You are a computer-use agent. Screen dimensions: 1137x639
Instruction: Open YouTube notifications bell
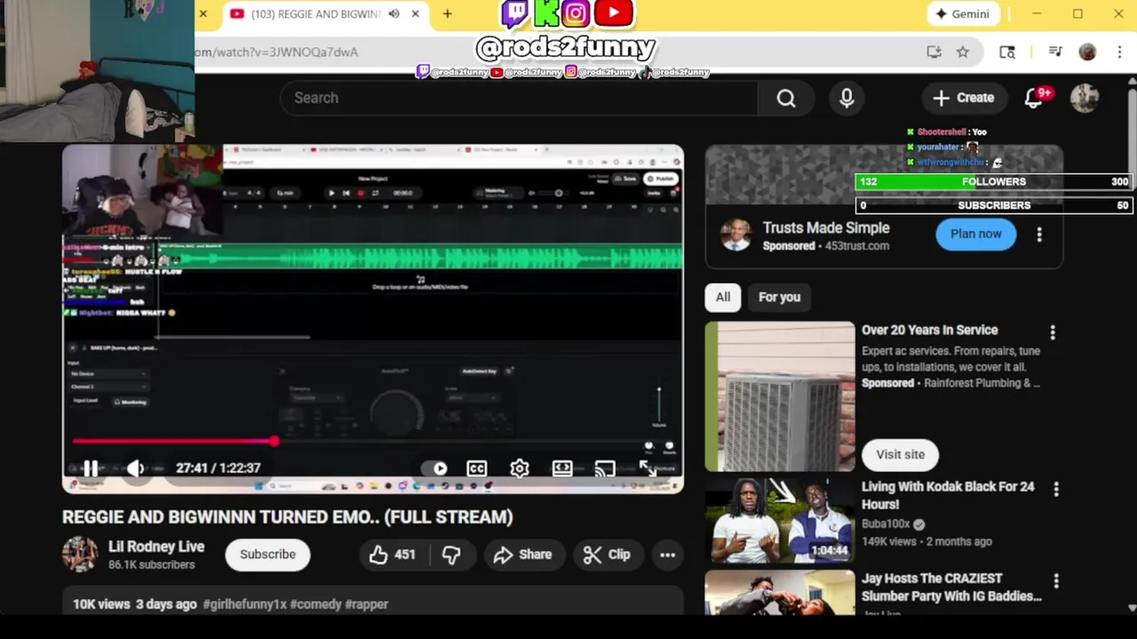tap(1034, 98)
